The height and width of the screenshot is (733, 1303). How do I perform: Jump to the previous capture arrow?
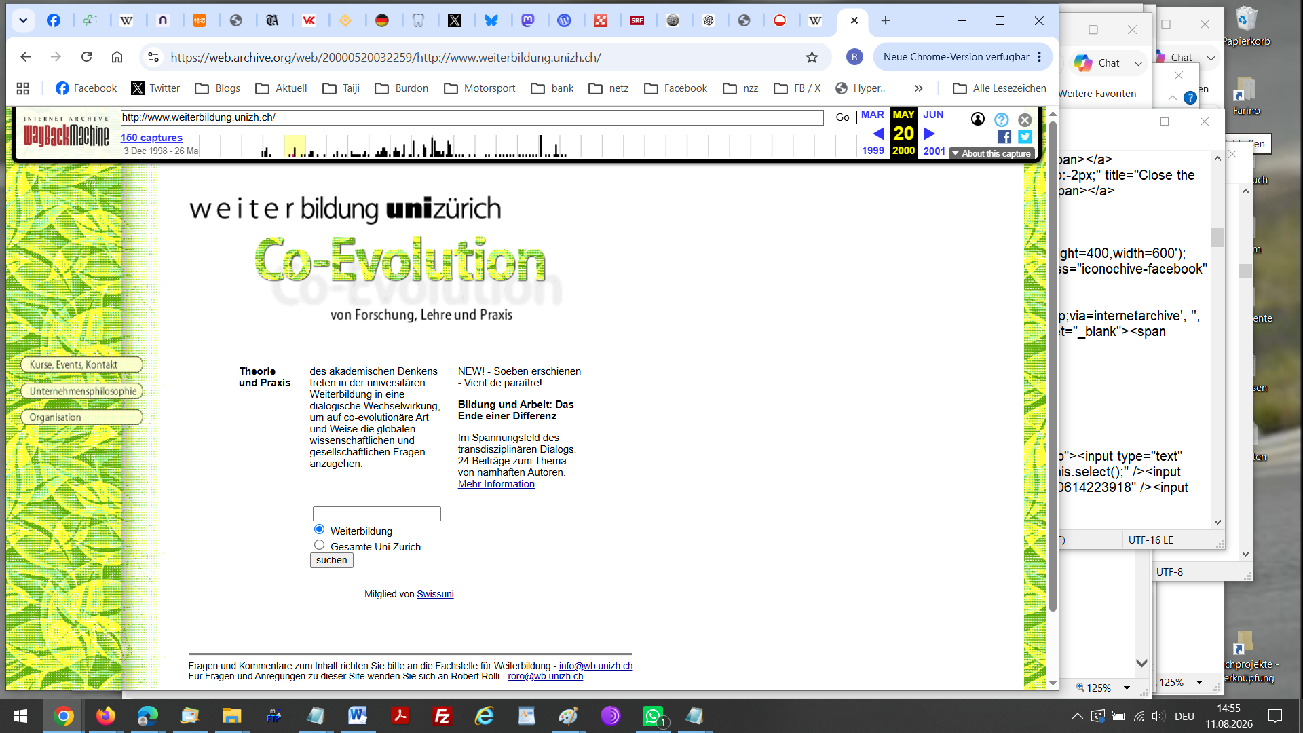pos(878,133)
